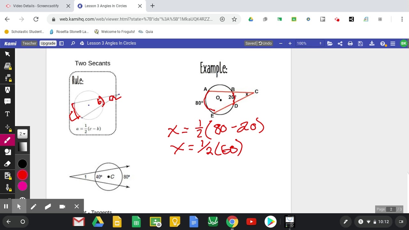Open Rosetta Stone bookmark

[69, 32]
